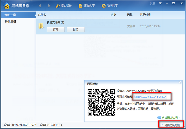186x129 pixels.
Task: Open the 添加共享 toolbar item
Action: pos(87,6)
